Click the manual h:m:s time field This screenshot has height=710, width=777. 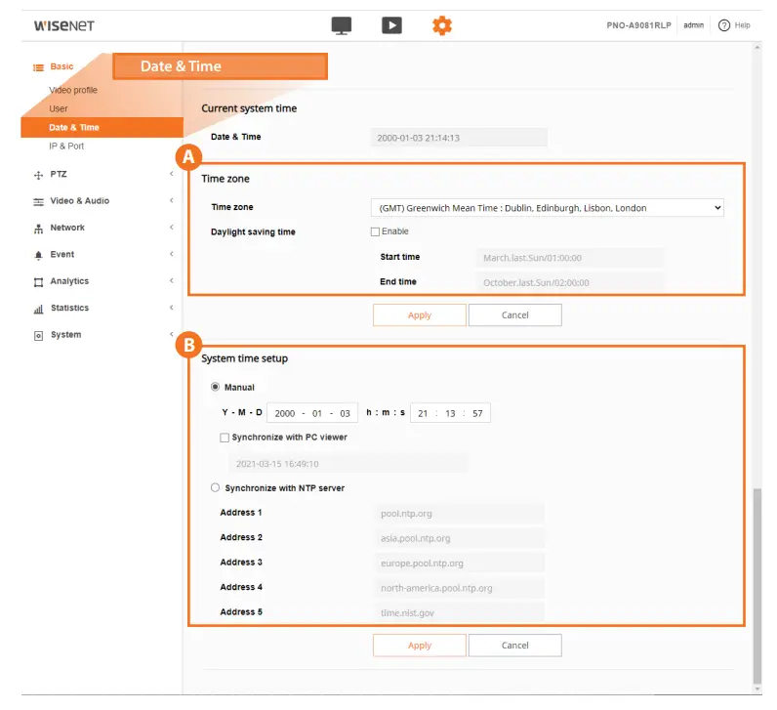[x=450, y=412]
